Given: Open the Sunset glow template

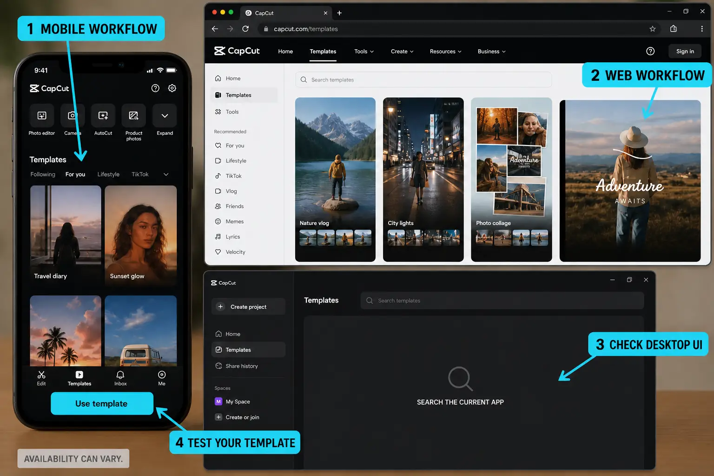Looking at the screenshot, I should point(140,235).
